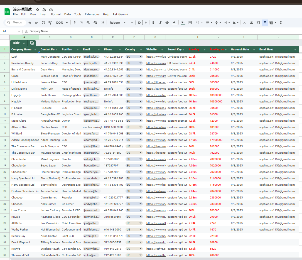This screenshot has width=302, height=260.
Task: Click the print icon
Action: (x=43, y=23)
